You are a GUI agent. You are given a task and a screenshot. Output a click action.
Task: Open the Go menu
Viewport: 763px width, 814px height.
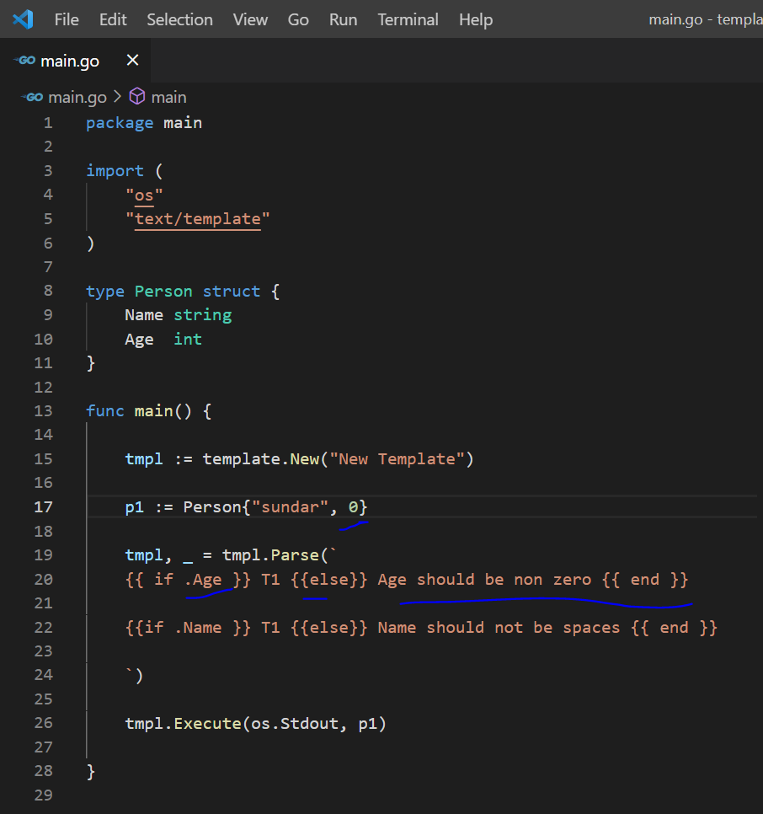pos(298,19)
